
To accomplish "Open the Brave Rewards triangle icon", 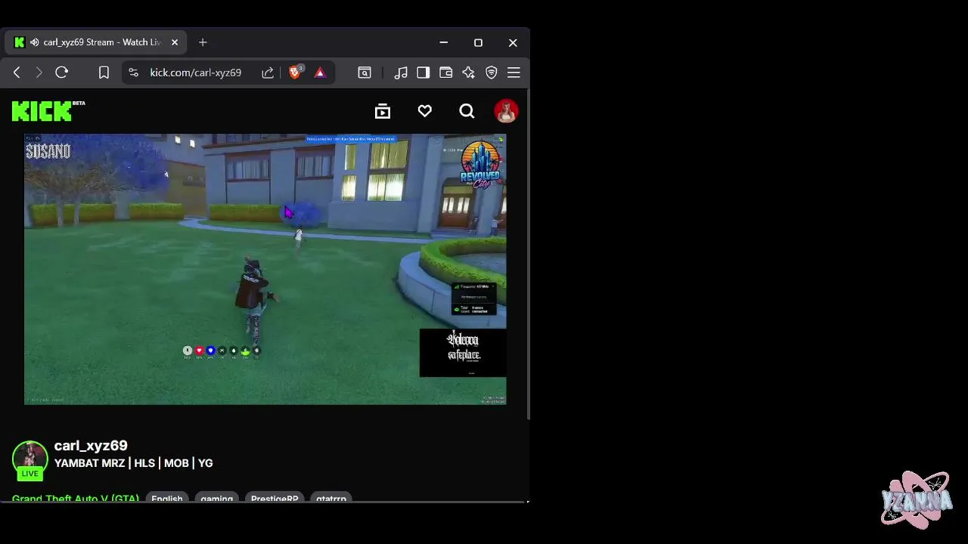I will [320, 73].
